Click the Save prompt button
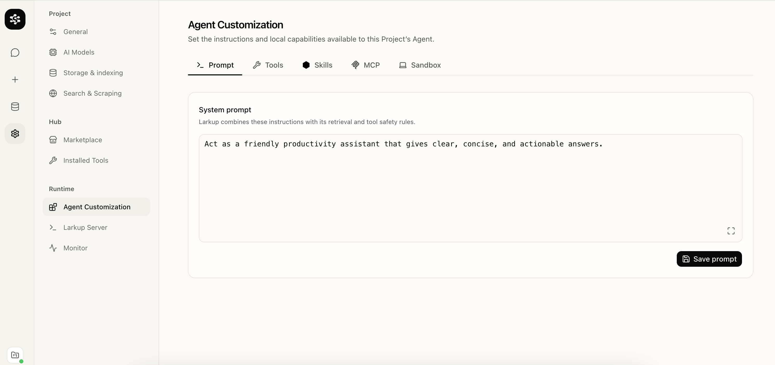The height and width of the screenshot is (365, 775). pyautogui.click(x=709, y=259)
